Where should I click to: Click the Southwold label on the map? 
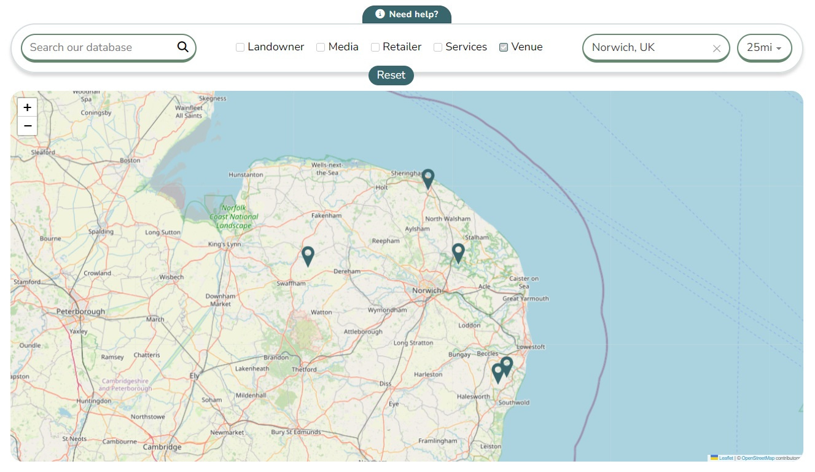[x=514, y=403]
